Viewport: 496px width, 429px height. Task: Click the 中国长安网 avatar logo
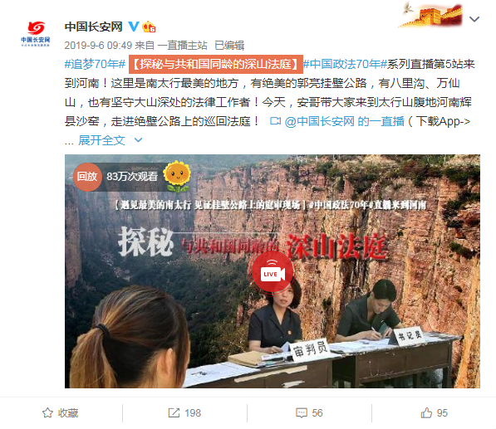(x=36, y=33)
